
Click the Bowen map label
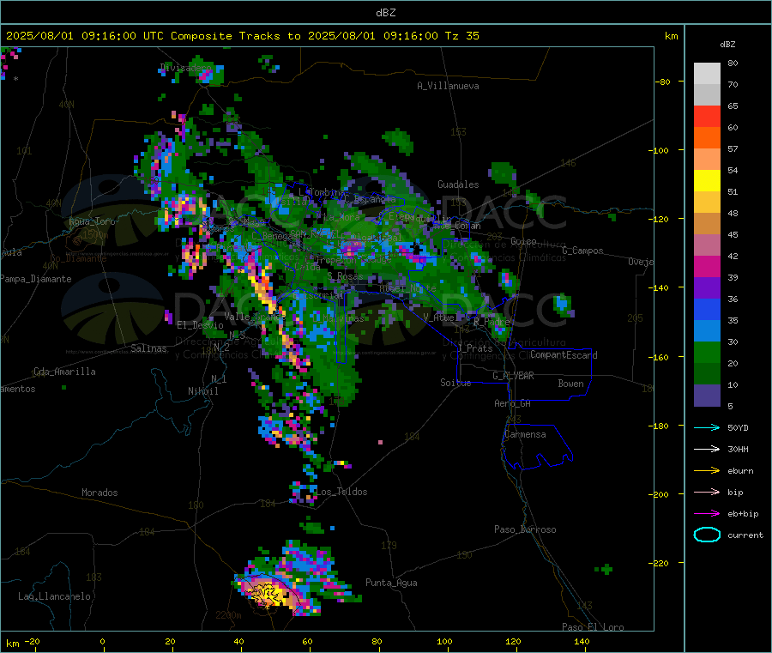(x=570, y=384)
